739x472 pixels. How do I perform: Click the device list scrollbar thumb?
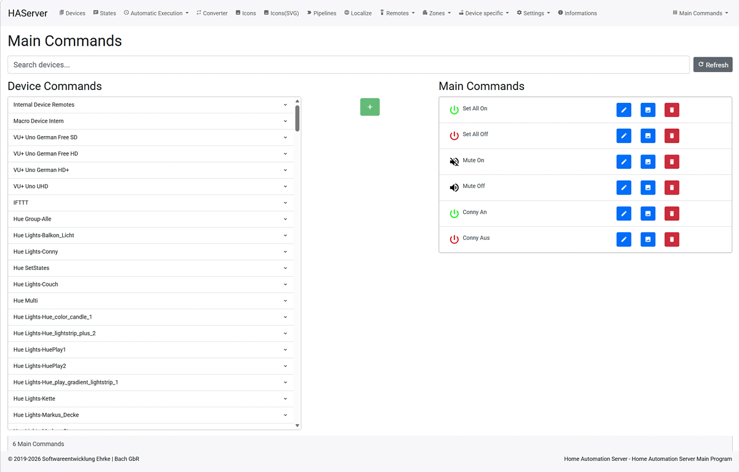[x=297, y=118]
